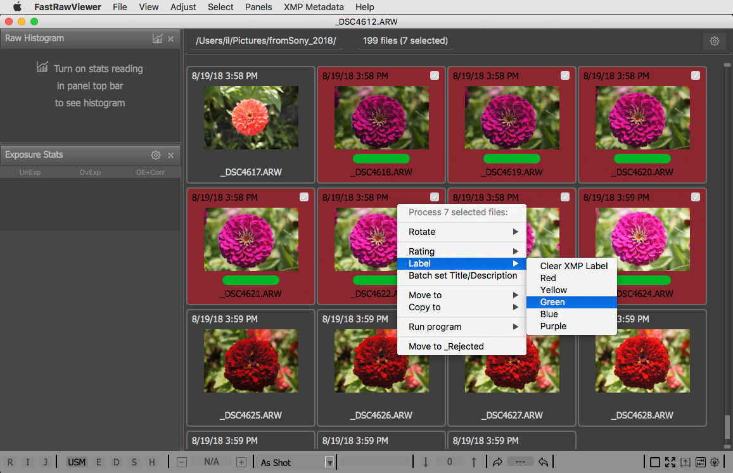Select Move to _Rejected menu entry
This screenshot has width=733, height=473.
pos(446,346)
